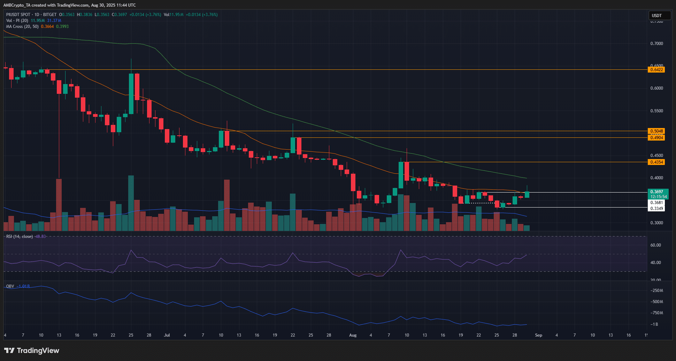
Task: Click the green 0.3697 current price label
Action: click(x=658, y=192)
